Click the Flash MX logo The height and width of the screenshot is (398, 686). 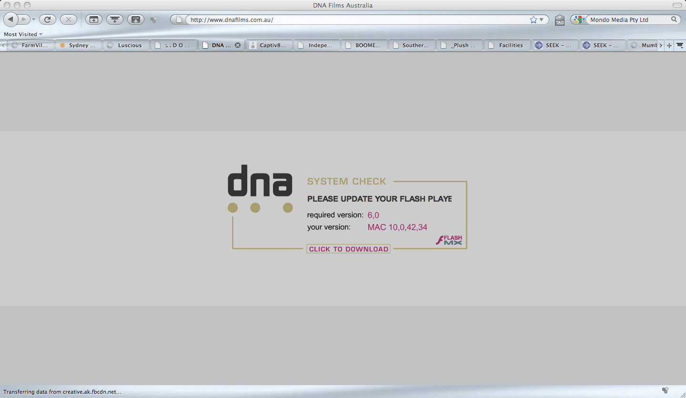449,240
